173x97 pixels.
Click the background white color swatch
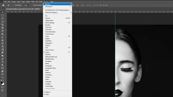[x=4, y=84]
